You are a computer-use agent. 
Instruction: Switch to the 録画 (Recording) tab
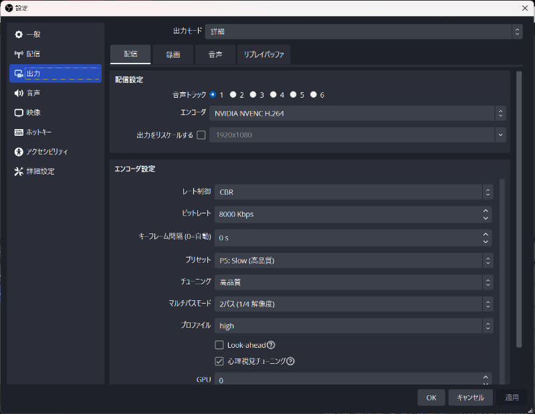click(x=173, y=54)
